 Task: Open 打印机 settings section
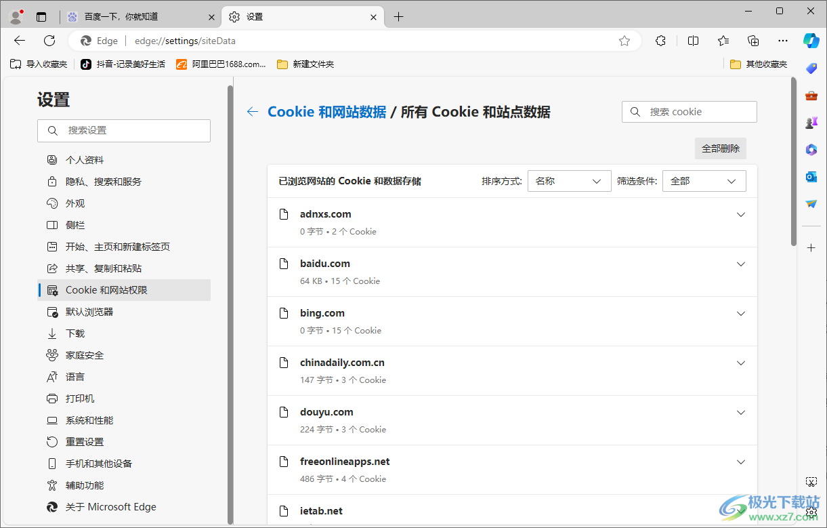point(124,399)
